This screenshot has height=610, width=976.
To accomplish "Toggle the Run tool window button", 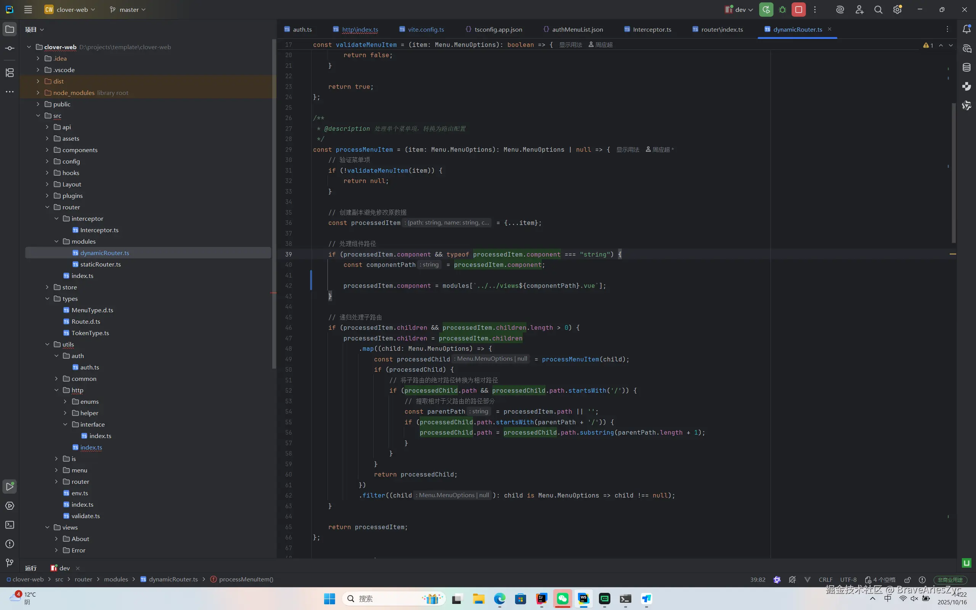I will tap(10, 486).
